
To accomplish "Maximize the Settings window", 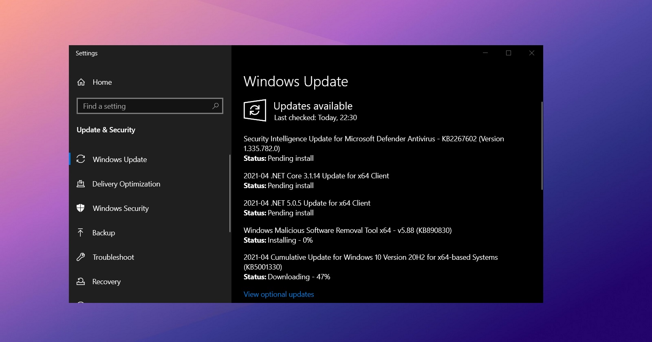I will [509, 53].
